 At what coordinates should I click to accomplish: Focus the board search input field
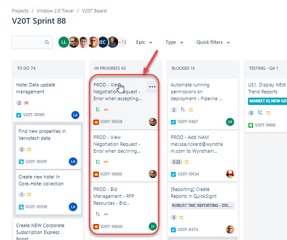coord(32,42)
